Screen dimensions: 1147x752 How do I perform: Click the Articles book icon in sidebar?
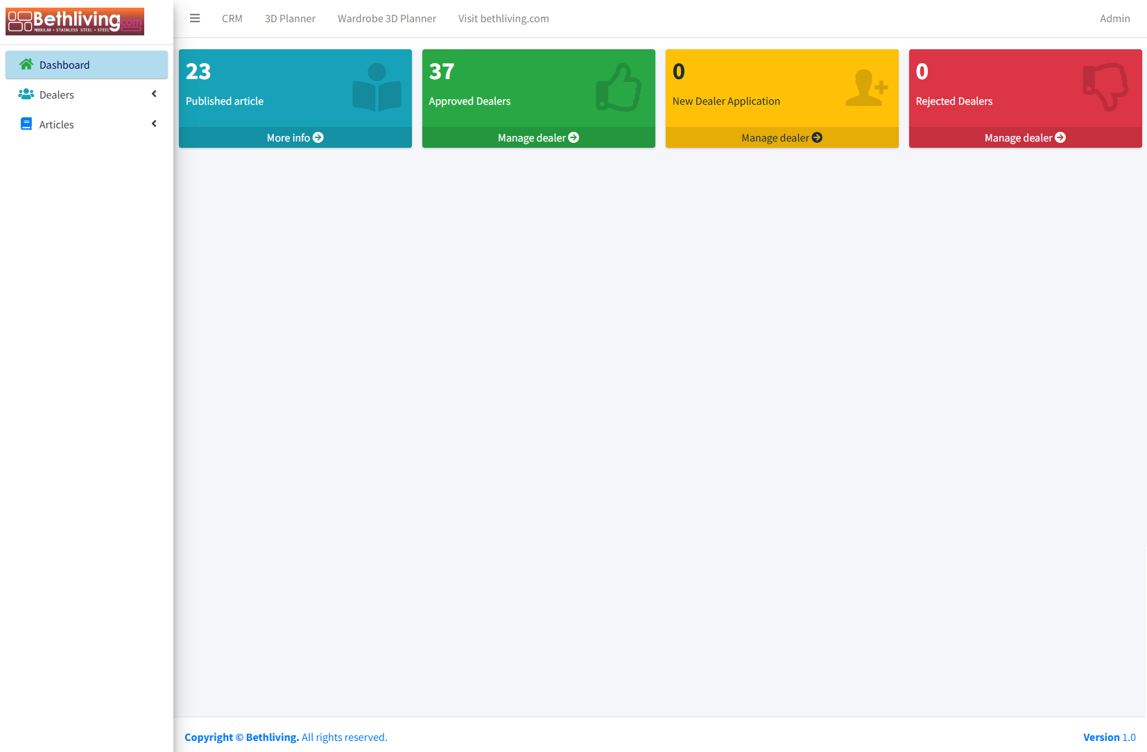click(26, 124)
